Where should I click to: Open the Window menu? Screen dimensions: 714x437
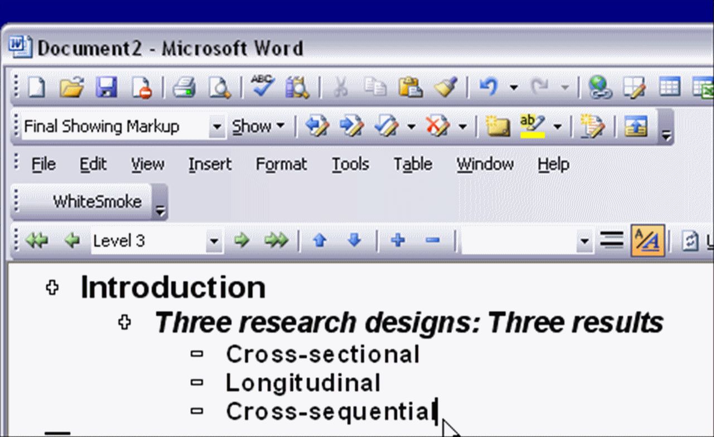click(x=485, y=164)
